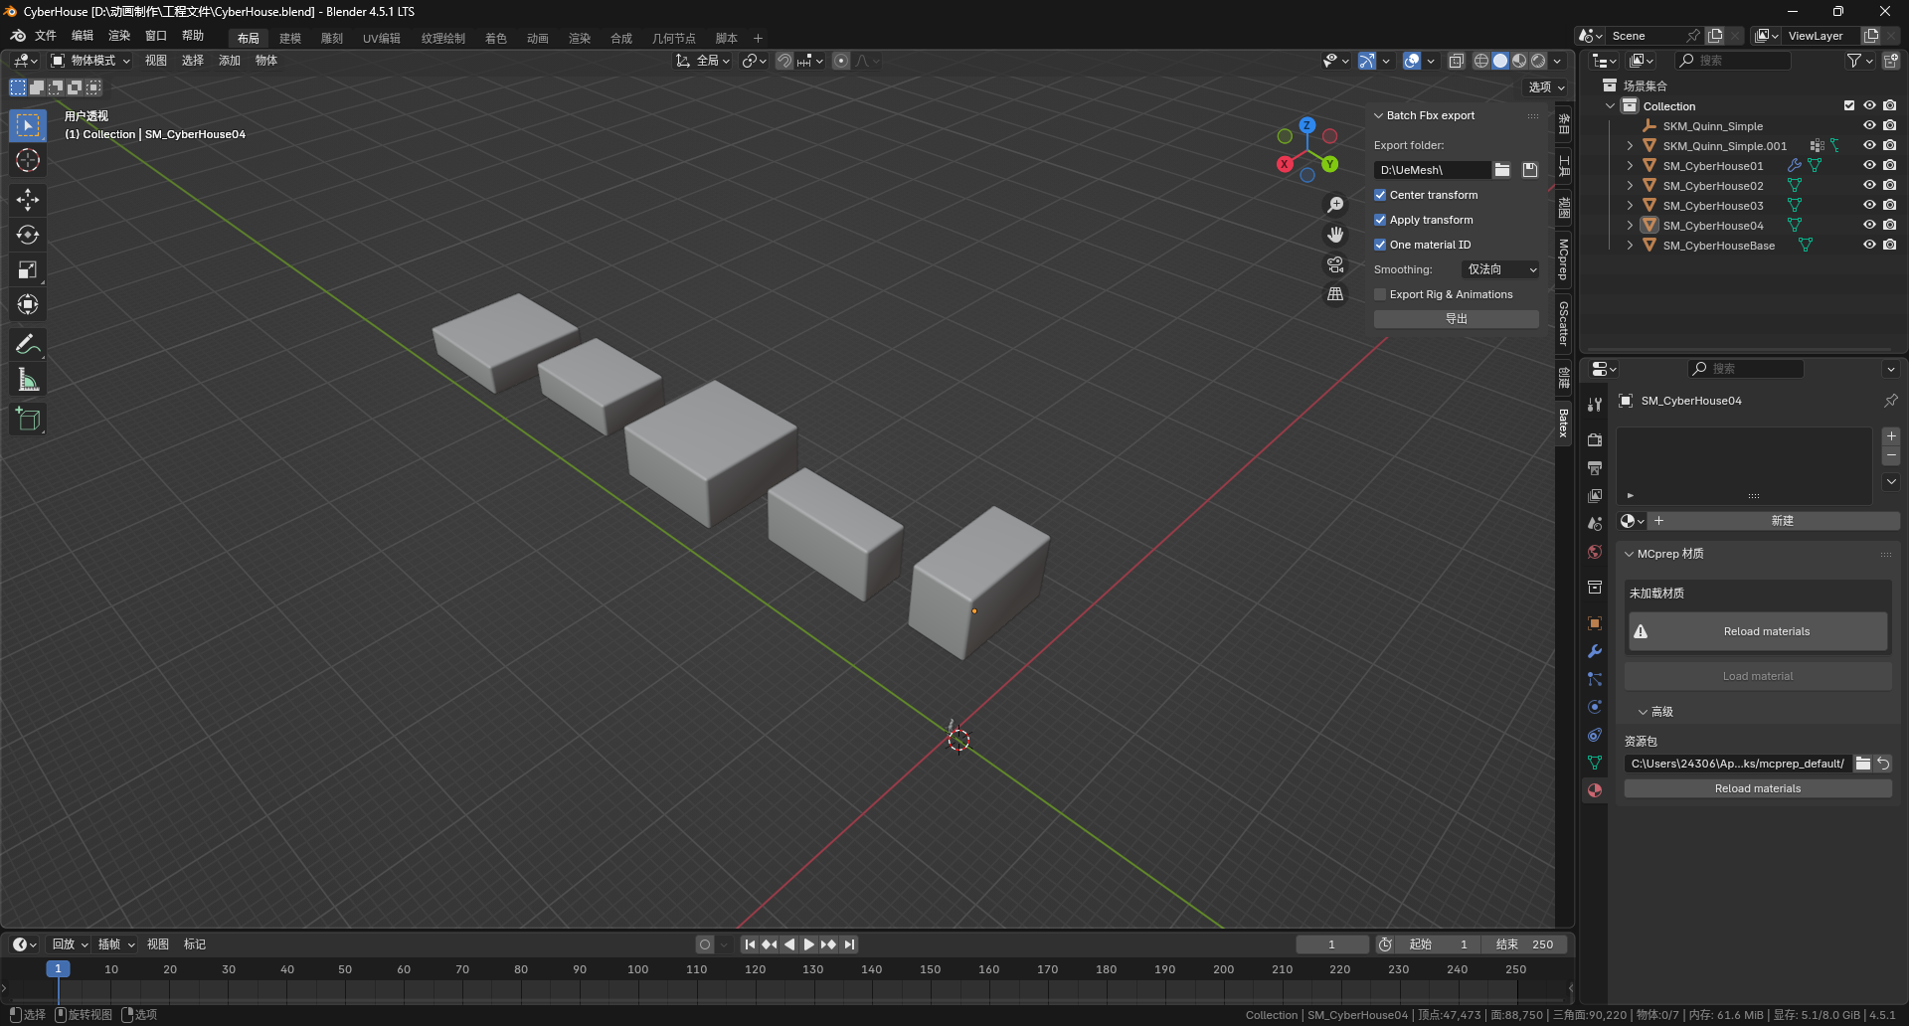Viewport: 1909px width, 1026px height.
Task: Click Reload materials with warning icon
Action: 1757,631
